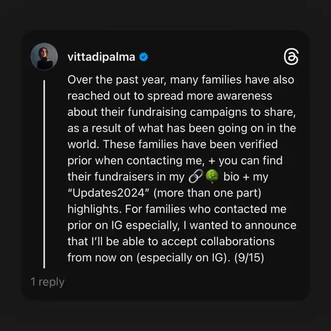
Task: Open the Threads logo in the corner
Action: [x=291, y=57]
